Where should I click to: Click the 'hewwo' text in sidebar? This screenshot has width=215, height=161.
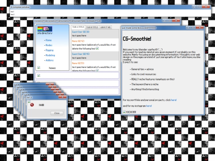point(52,68)
